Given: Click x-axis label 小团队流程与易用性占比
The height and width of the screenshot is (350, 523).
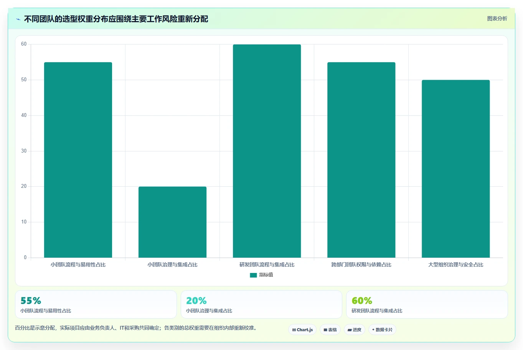Looking at the screenshot, I should coord(78,265).
